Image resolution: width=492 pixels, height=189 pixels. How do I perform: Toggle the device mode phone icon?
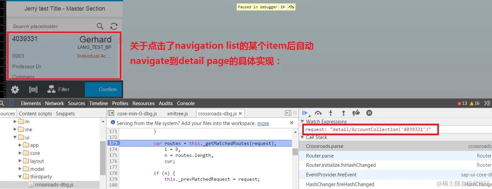click(12, 103)
